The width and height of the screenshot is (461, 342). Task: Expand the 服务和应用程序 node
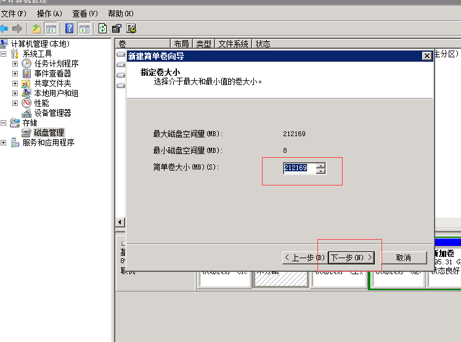click(x=4, y=142)
